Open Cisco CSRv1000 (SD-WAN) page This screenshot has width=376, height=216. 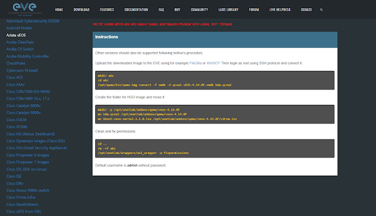tap(28, 91)
